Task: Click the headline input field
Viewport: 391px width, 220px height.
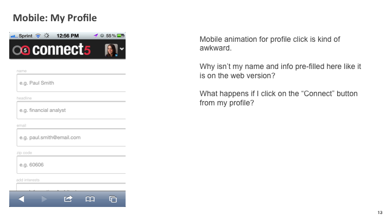Action: tap(71, 110)
